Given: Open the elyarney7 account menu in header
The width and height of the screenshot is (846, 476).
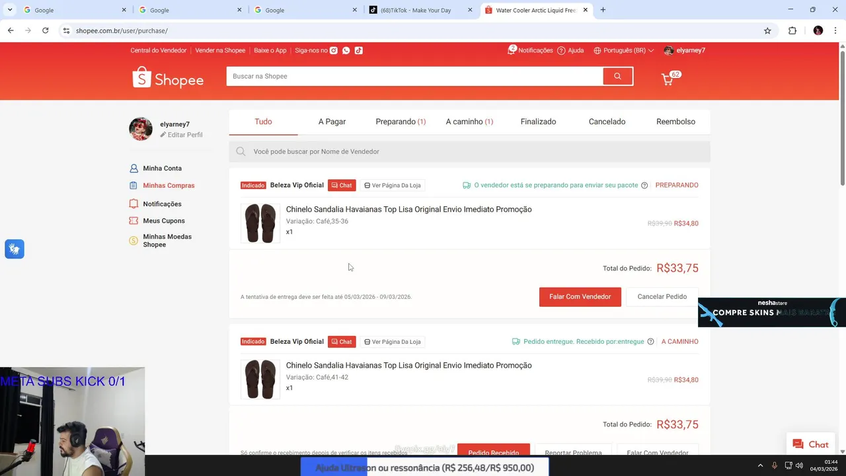Looking at the screenshot, I should (x=685, y=50).
